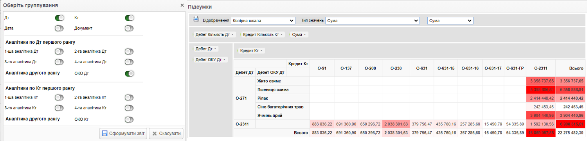Turn on 2-га аналітика Кт switch

click(130, 98)
